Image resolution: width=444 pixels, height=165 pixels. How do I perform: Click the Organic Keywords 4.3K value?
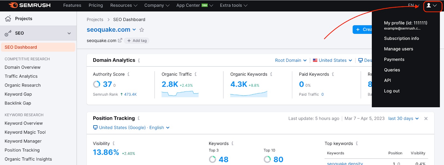(239, 84)
